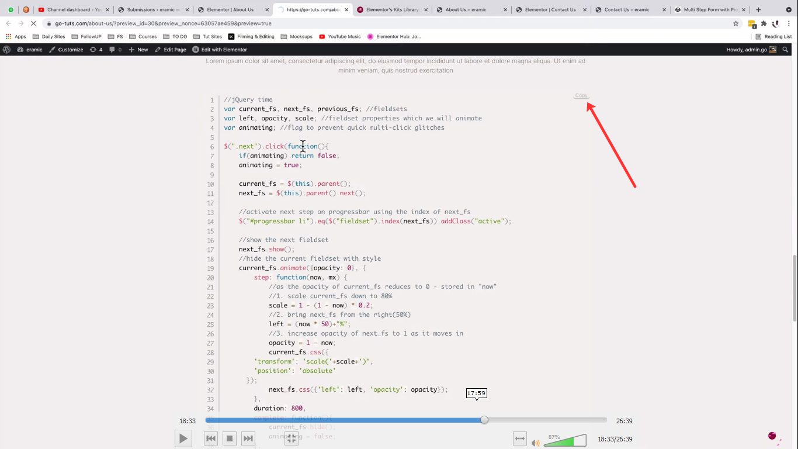This screenshot has width=798, height=449.
Task: Open the yellow extension with badge
Action: pyautogui.click(x=752, y=24)
